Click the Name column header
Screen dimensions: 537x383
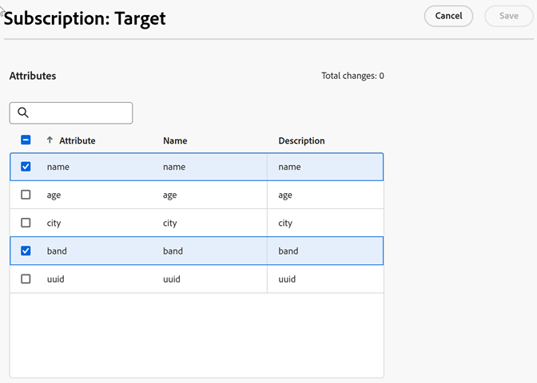click(x=175, y=140)
